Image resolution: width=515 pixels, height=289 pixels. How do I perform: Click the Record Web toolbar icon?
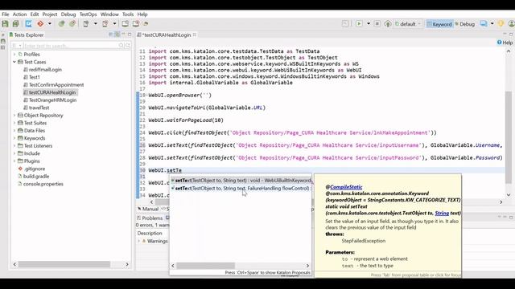point(72,23)
